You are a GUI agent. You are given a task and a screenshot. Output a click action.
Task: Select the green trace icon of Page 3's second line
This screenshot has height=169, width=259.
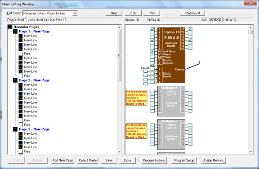(21, 138)
